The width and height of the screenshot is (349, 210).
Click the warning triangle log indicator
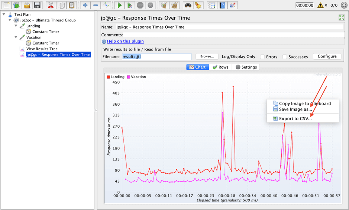(x=320, y=5)
